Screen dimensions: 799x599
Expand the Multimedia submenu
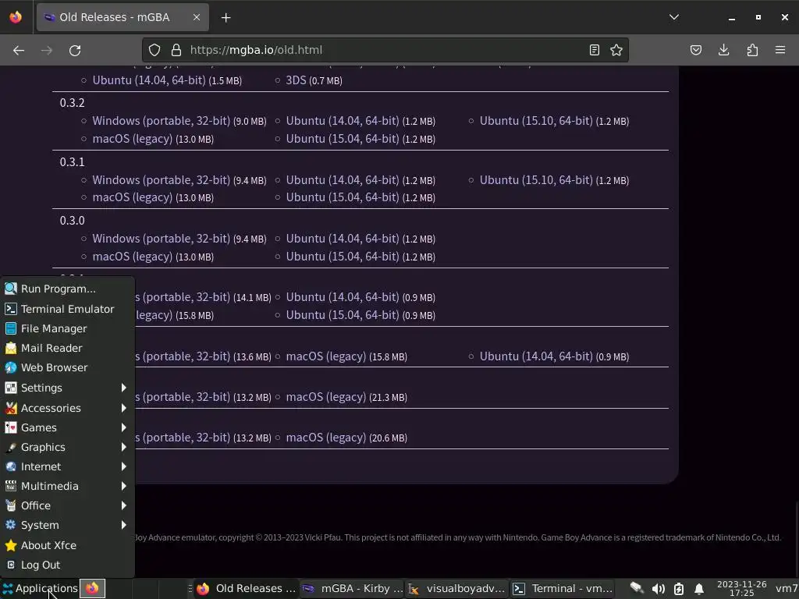point(67,486)
